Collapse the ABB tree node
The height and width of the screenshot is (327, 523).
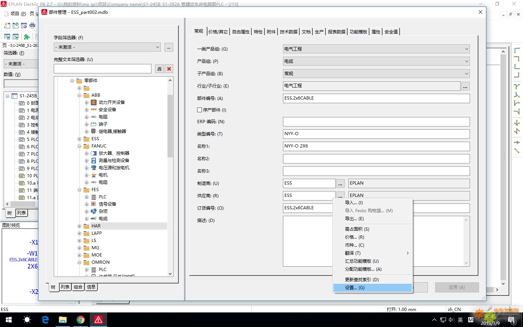pos(80,95)
